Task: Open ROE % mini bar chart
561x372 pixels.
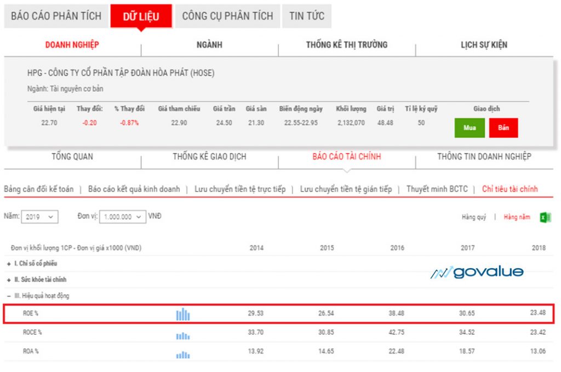Action: [183, 314]
